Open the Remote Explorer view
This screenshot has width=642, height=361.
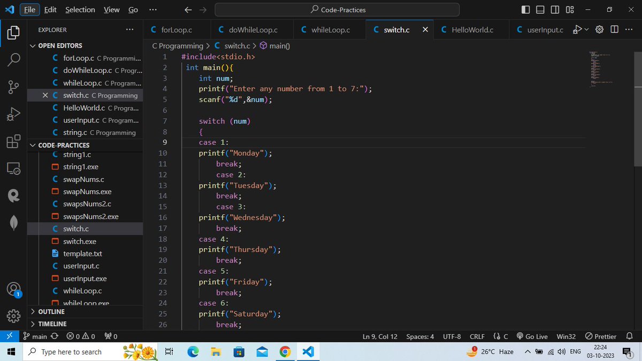click(14, 169)
